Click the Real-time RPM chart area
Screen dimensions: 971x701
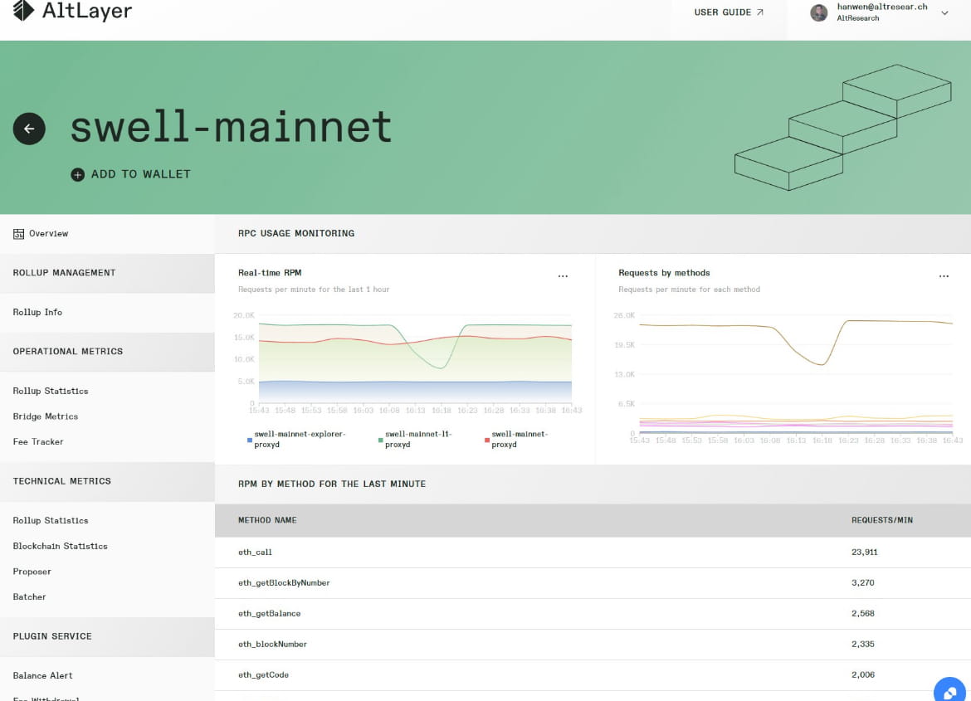(415, 359)
